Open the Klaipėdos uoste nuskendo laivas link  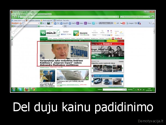point(103,63)
